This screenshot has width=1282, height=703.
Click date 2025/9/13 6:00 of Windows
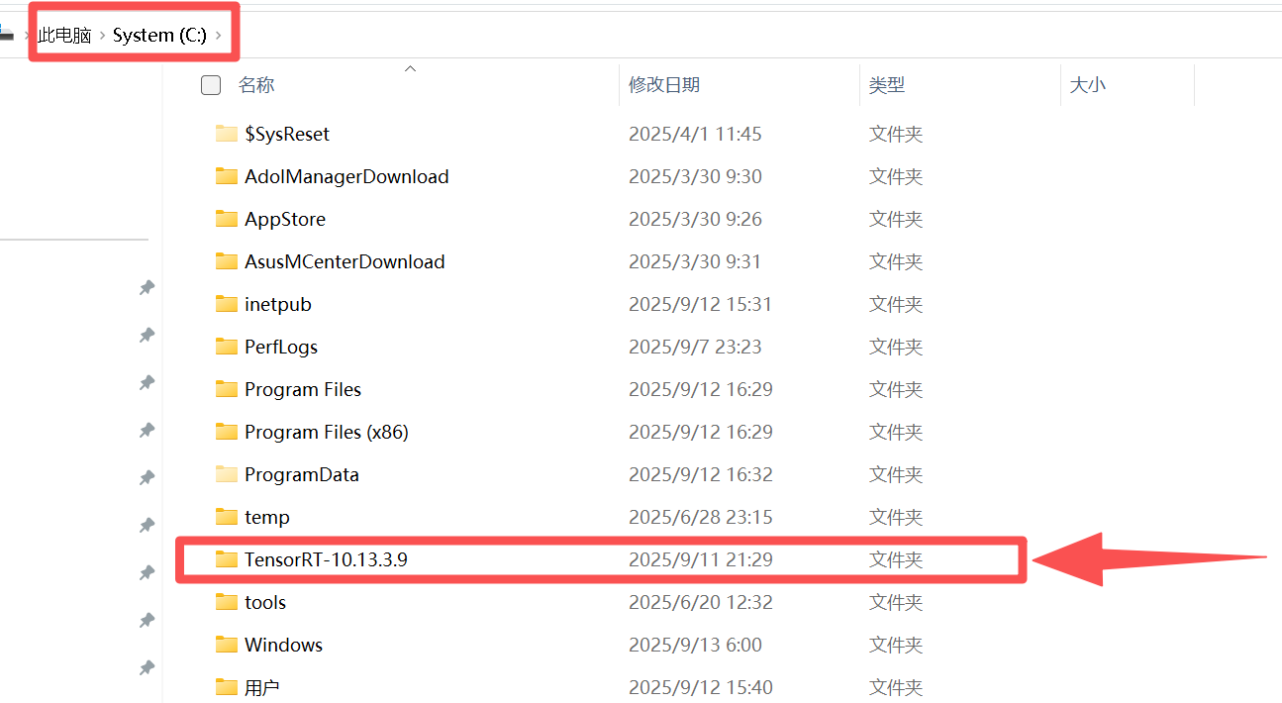click(695, 645)
